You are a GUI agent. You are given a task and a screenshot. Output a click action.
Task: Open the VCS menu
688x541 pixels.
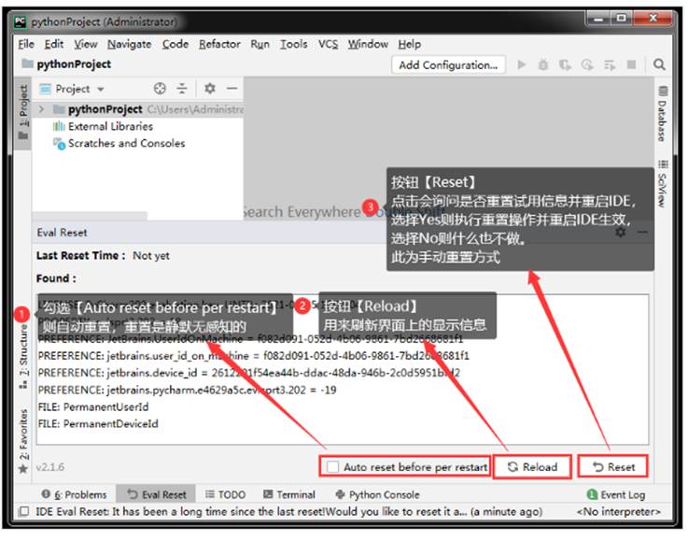point(329,44)
